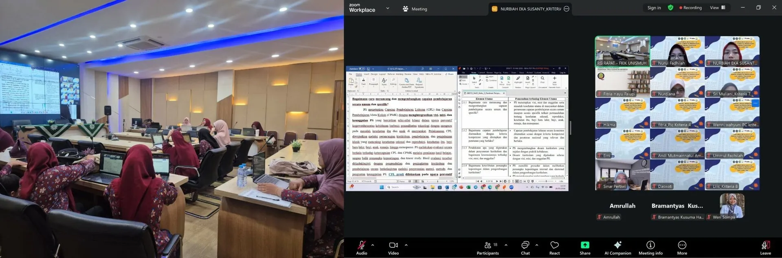Go to next page in Nitro PDF

pyautogui.click(x=497, y=181)
